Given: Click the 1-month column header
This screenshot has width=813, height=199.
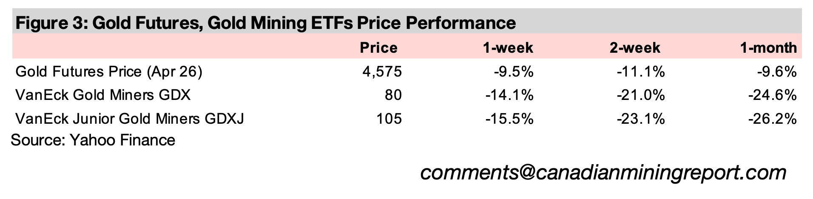Looking at the screenshot, I should pyautogui.click(x=768, y=48).
